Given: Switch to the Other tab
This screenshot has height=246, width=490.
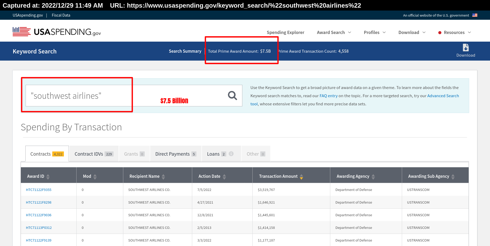Looking at the screenshot, I should click(256, 154).
